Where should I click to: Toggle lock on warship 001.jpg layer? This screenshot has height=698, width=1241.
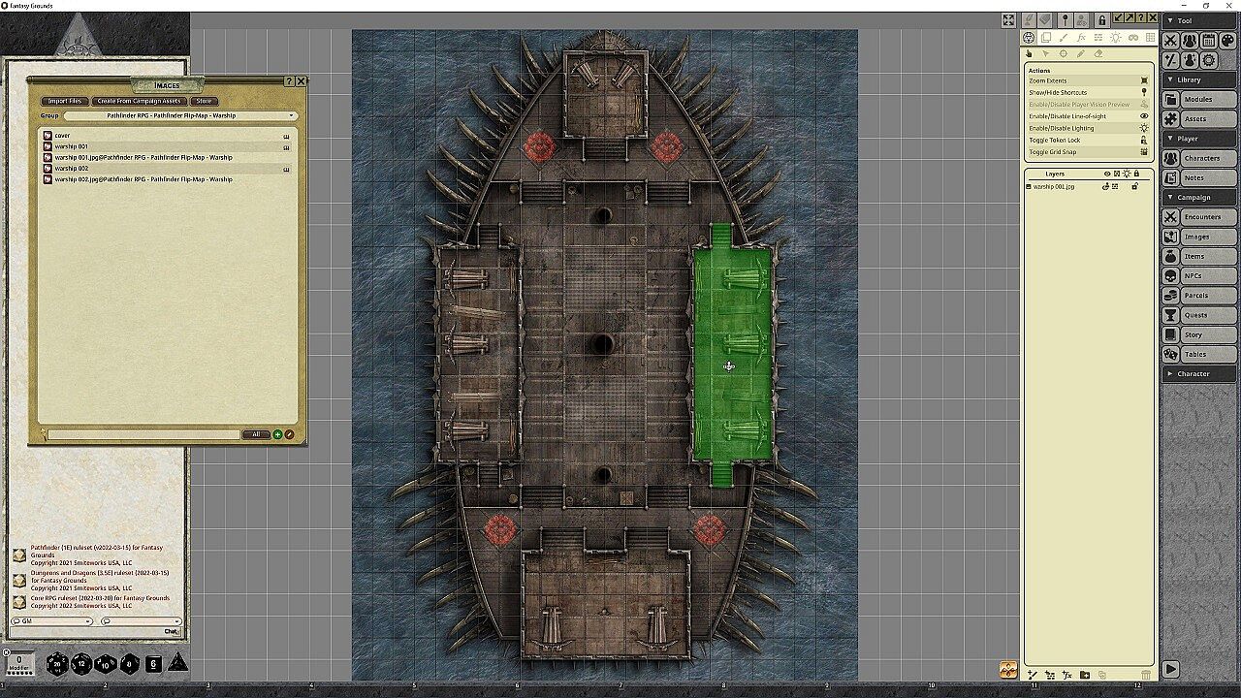1135,186
